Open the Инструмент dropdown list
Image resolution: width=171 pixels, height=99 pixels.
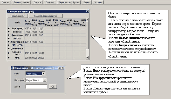coord(44,80)
